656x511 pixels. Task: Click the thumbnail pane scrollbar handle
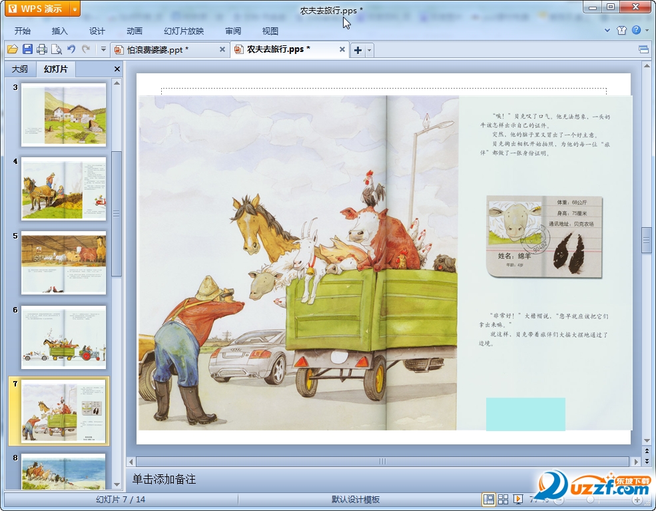click(117, 214)
